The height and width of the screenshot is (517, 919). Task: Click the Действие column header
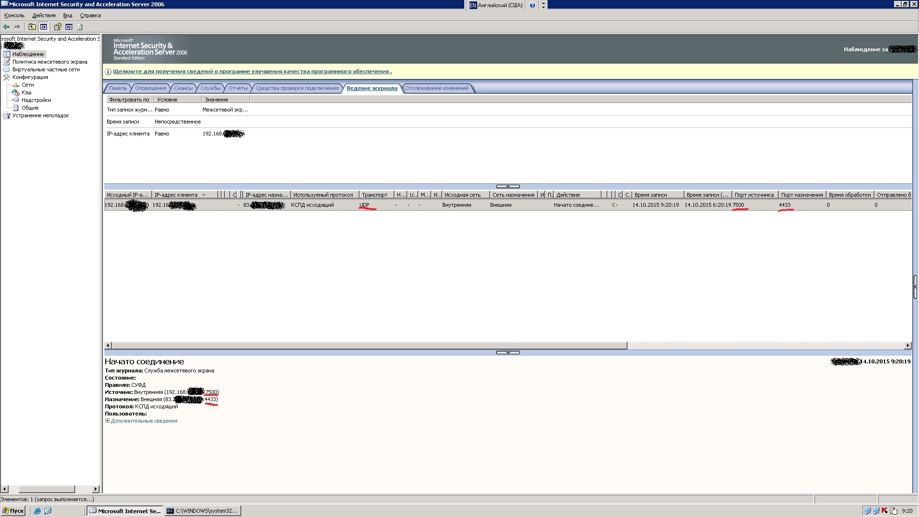point(577,195)
